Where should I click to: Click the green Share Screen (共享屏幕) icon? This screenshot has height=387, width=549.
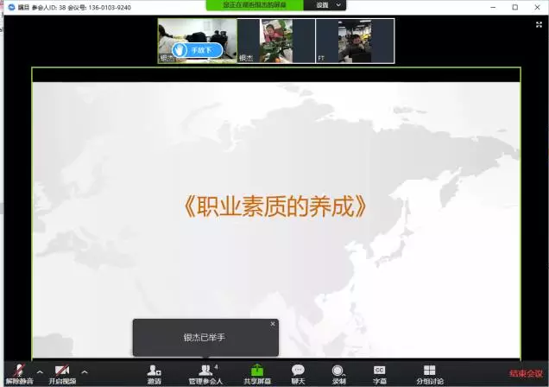(x=256, y=371)
